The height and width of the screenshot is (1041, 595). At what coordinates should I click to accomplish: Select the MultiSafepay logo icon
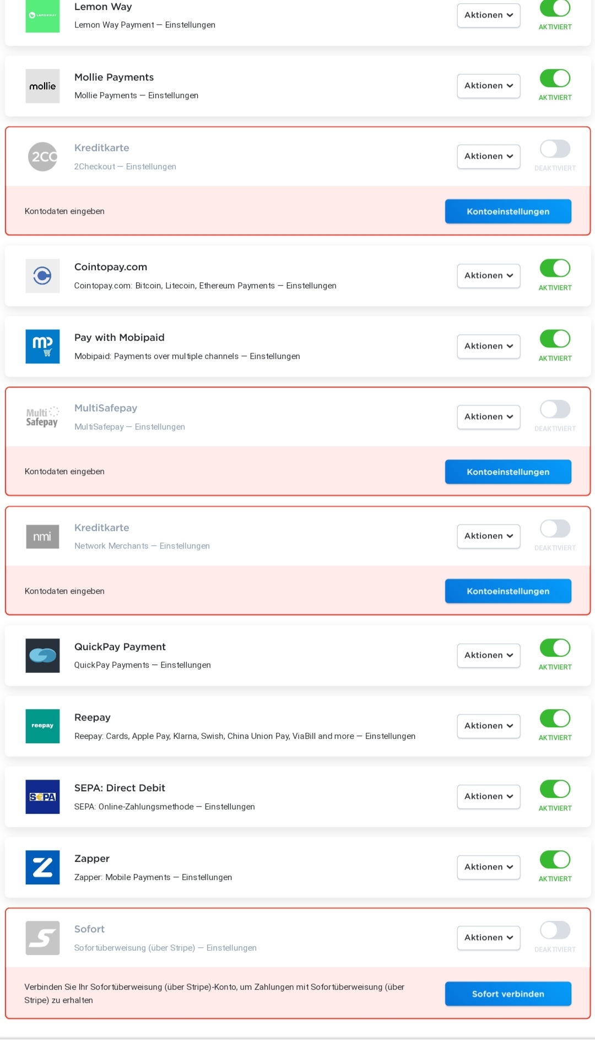pyautogui.click(x=42, y=417)
